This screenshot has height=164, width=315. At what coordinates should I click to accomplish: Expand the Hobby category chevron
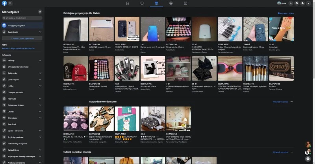coord(40,86)
